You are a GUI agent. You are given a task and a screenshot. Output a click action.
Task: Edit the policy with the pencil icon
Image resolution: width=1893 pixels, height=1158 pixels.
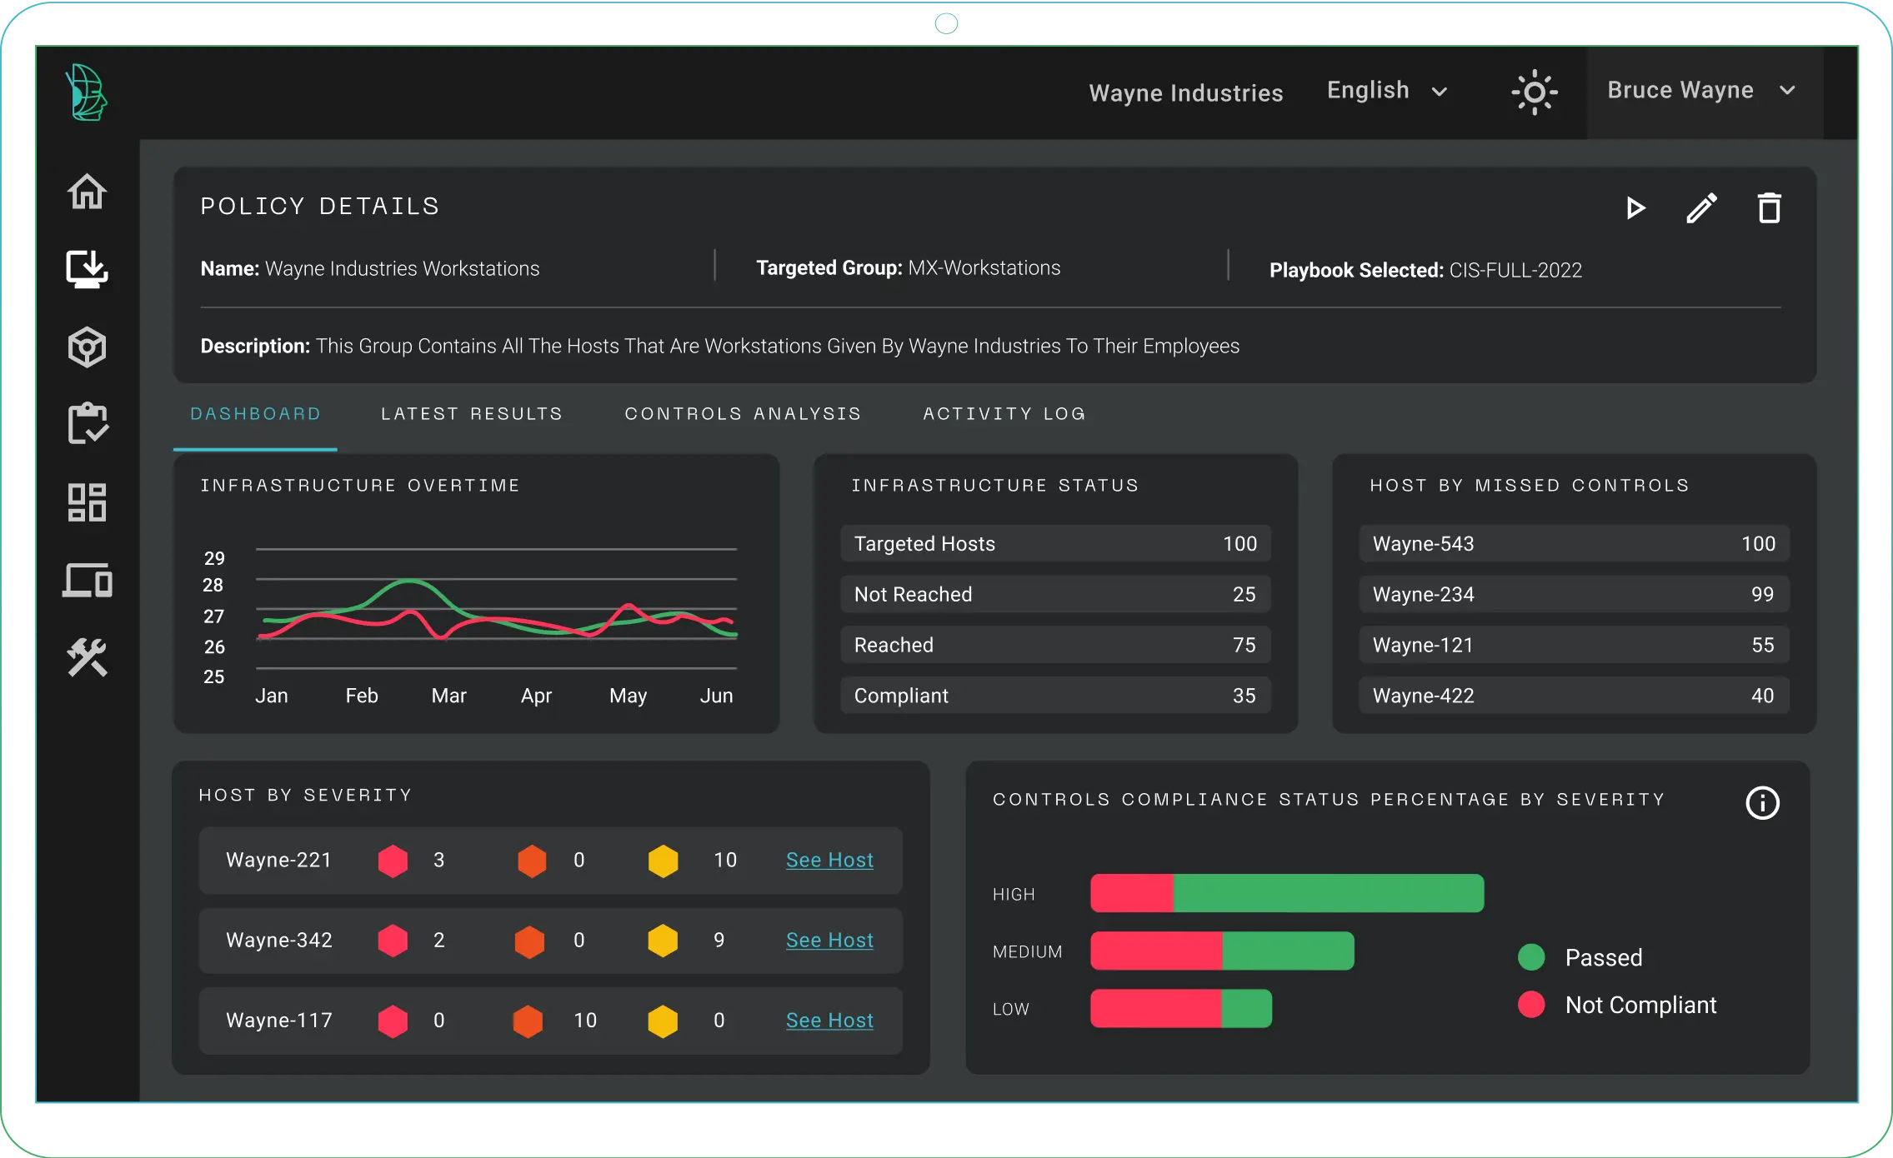(x=1701, y=207)
